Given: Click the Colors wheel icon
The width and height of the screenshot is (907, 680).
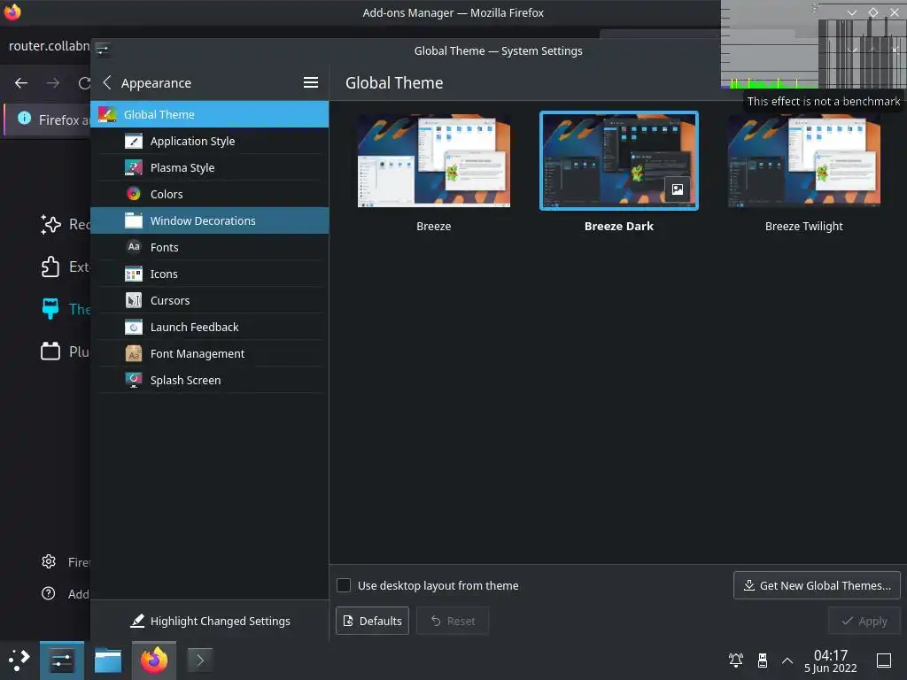Looking at the screenshot, I should coord(134,194).
